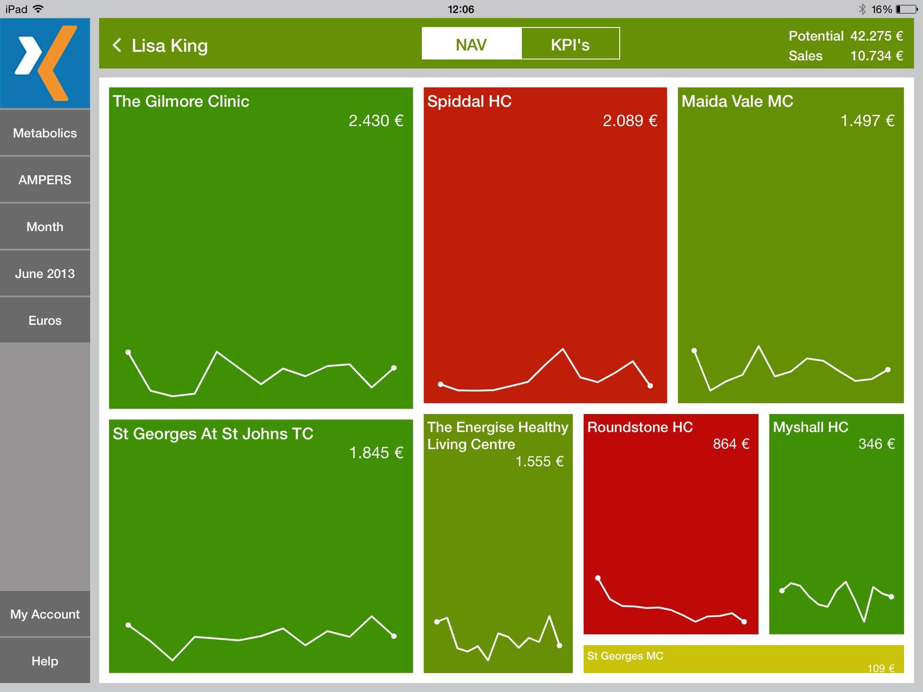The height and width of the screenshot is (692, 923).
Task: Tap the Bluetooth icon in the status bar
Action: [862, 9]
